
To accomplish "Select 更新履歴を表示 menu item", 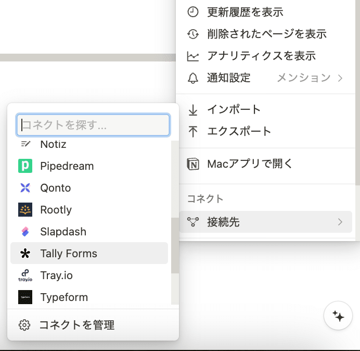I will click(265, 12).
